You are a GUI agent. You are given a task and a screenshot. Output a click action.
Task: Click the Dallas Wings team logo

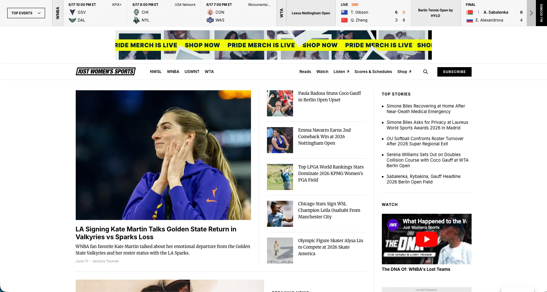[x=72, y=20]
